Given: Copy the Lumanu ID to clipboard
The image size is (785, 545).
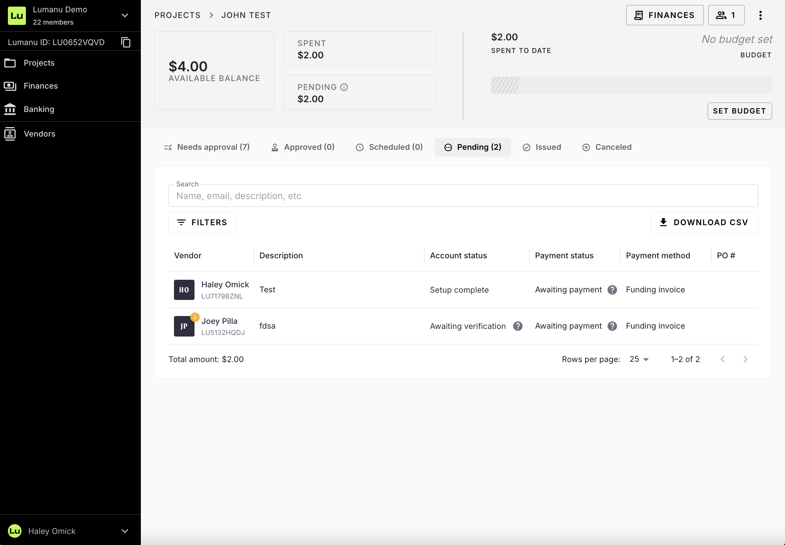Looking at the screenshot, I should click(x=125, y=42).
